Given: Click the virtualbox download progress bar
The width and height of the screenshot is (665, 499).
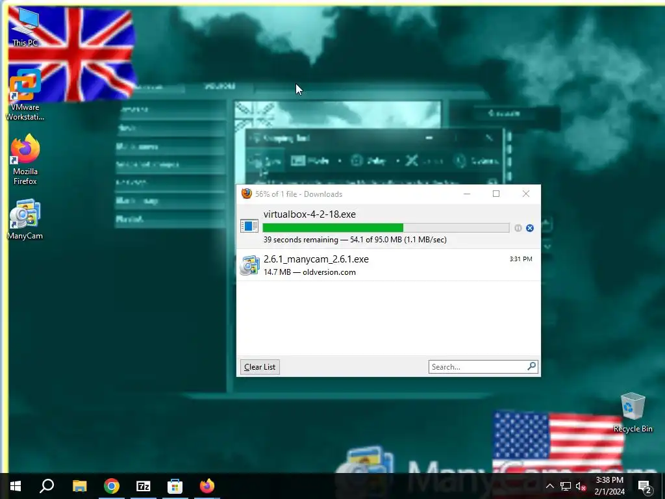Looking at the screenshot, I should pos(386,228).
